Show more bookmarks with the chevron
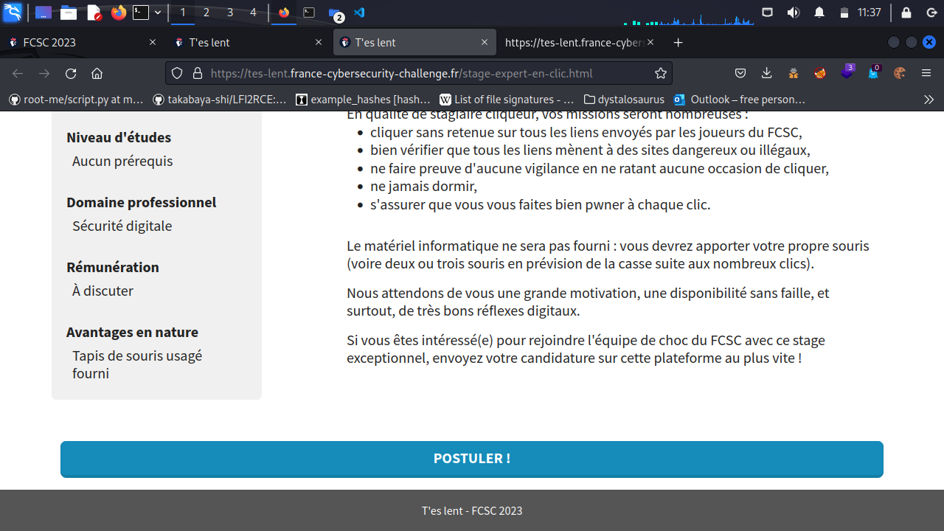The image size is (944, 531). 929,99
